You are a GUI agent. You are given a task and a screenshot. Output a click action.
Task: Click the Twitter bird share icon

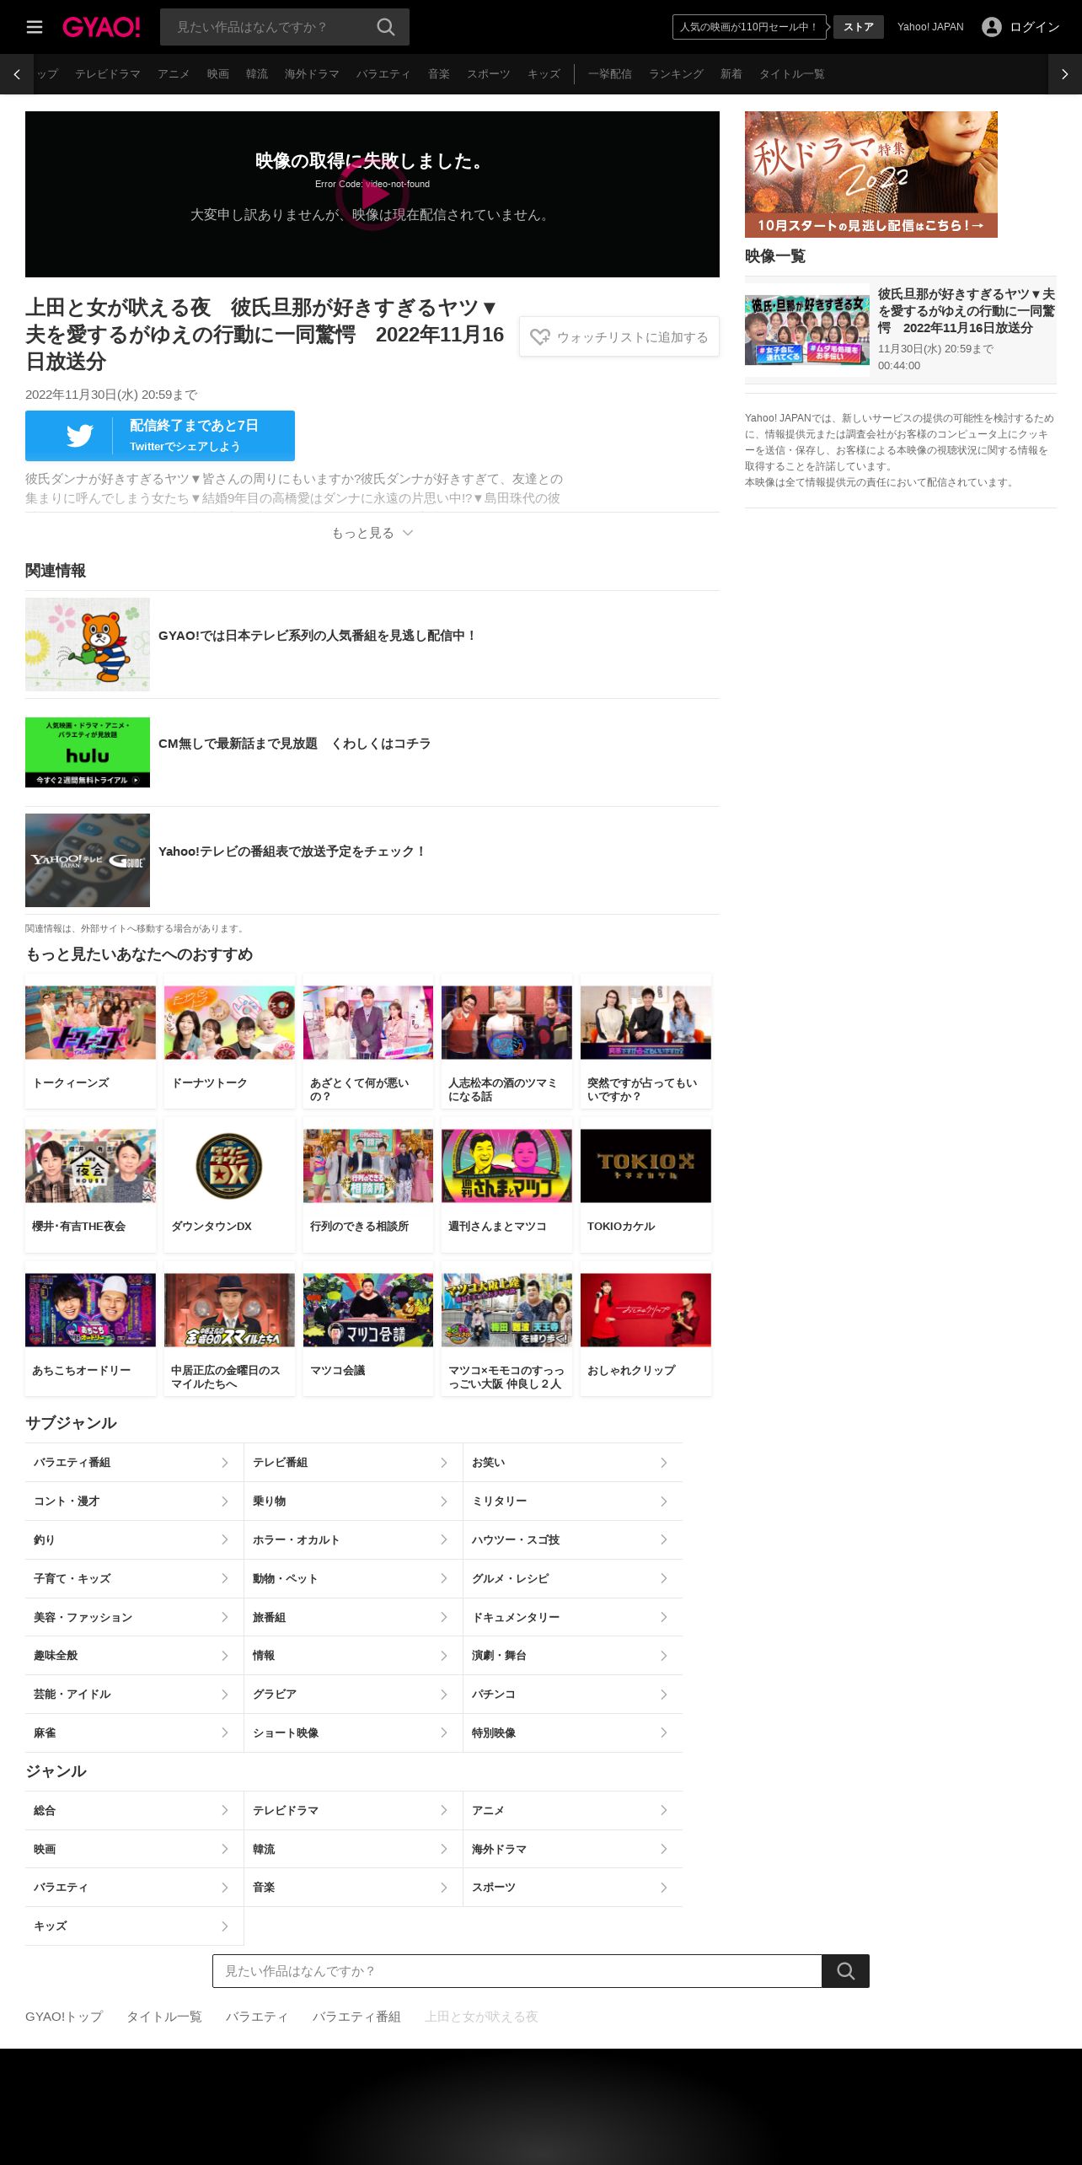(80, 436)
